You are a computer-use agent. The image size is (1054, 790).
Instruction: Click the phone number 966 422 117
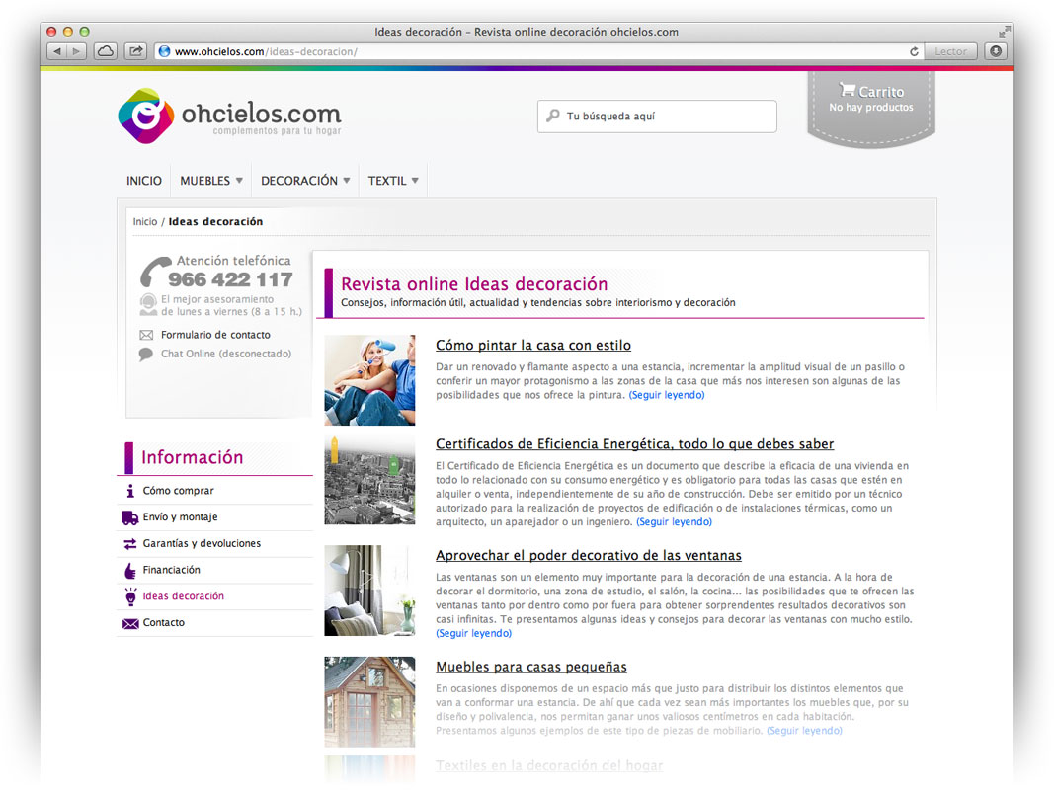pyautogui.click(x=230, y=279)
